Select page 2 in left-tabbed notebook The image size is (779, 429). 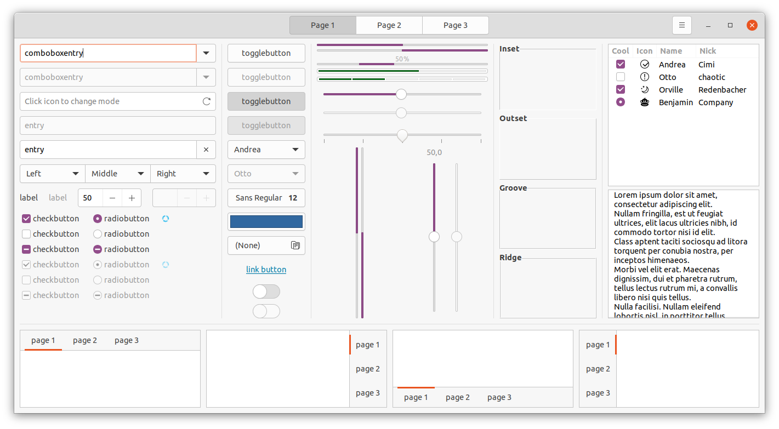click(x=598, y=369)
